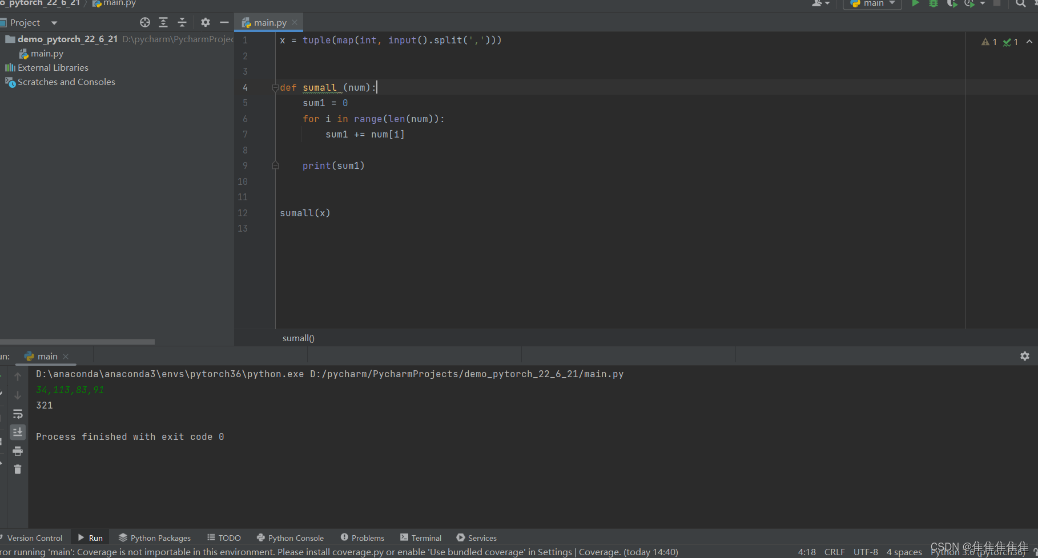Click line number 6 in gutter

tap(245, 119)
